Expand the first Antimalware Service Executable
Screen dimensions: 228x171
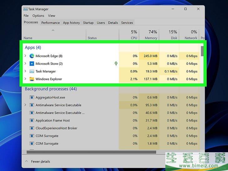click(25, 105)
